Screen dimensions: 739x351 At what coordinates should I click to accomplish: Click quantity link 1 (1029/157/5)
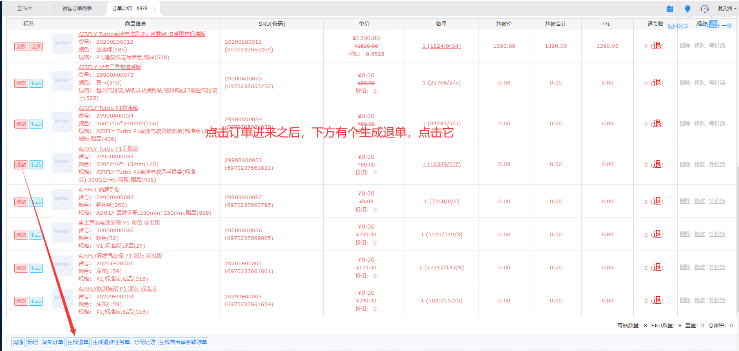(441, 301)
